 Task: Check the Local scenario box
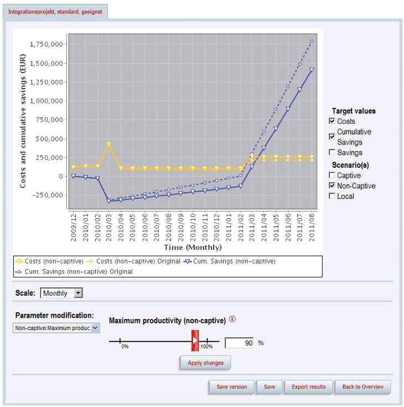click(332, 196)
